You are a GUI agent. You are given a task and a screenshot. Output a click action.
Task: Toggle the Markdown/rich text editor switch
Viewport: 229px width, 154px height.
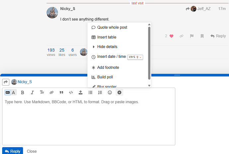[x=10, y=93]
